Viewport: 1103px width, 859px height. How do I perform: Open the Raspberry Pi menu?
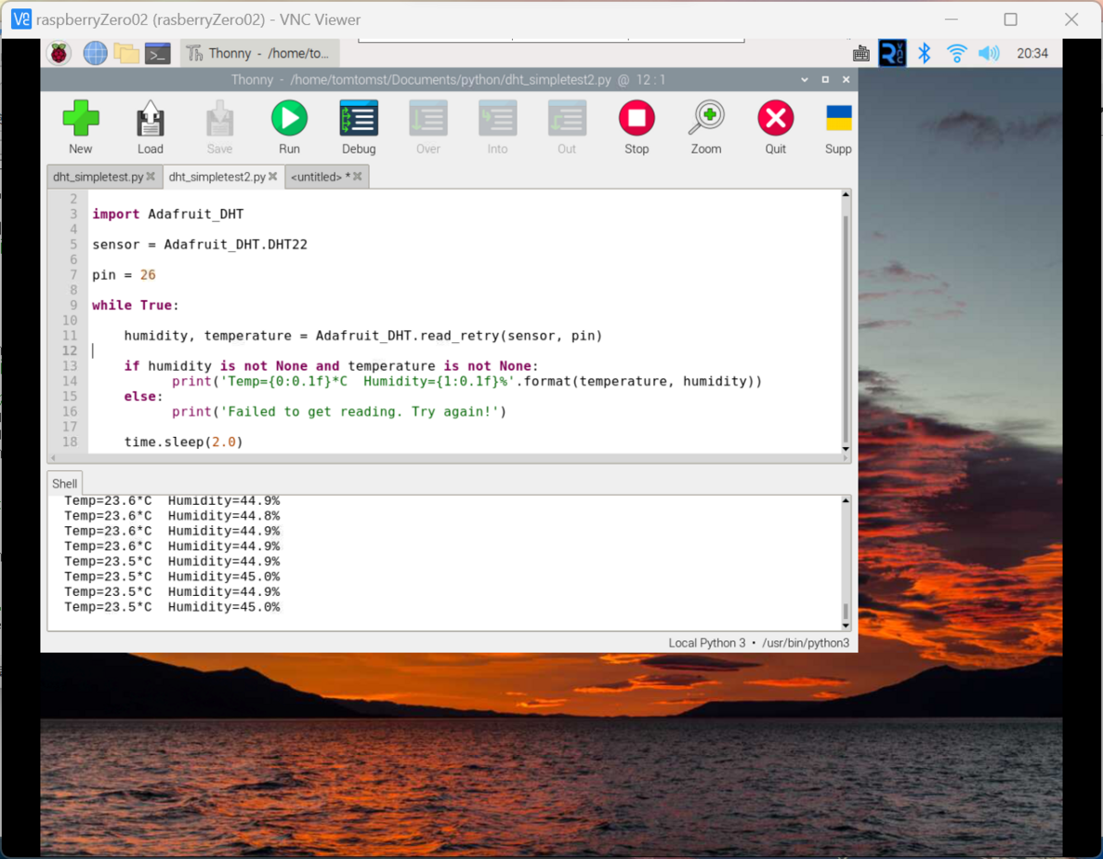[x=59, y=53]
